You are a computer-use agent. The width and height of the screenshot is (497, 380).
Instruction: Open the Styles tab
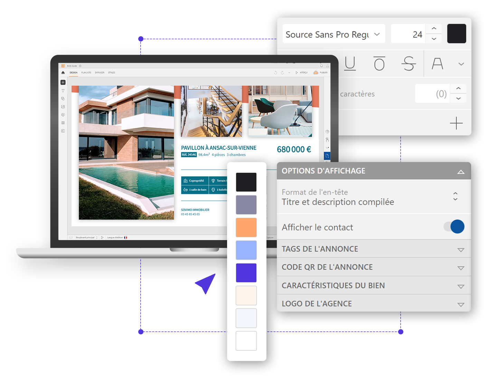click(111, 73)
